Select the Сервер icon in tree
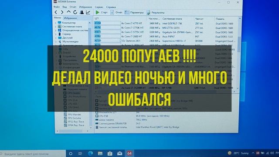 pos(60,34)
